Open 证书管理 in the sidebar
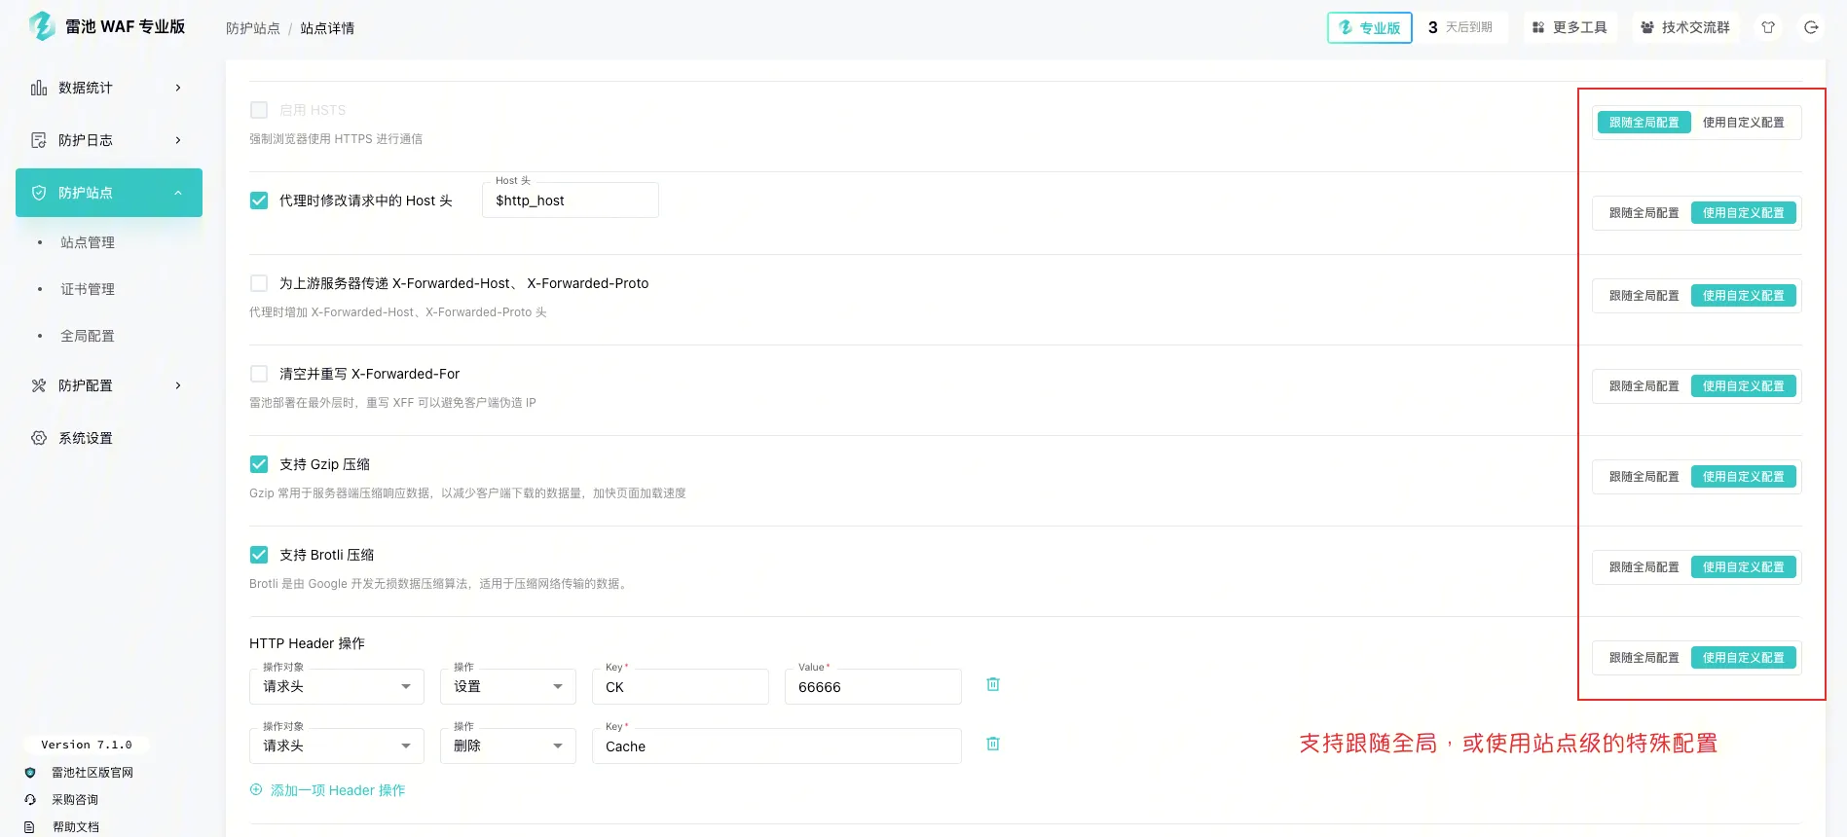 click(88, 289)
